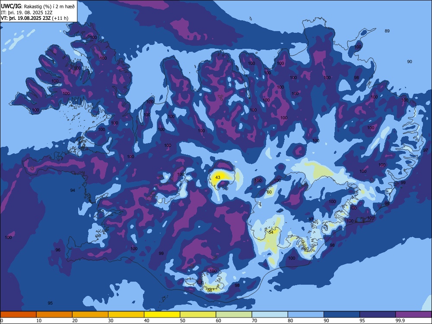Click the amber 20–30 legend swatch

[90, 314]
